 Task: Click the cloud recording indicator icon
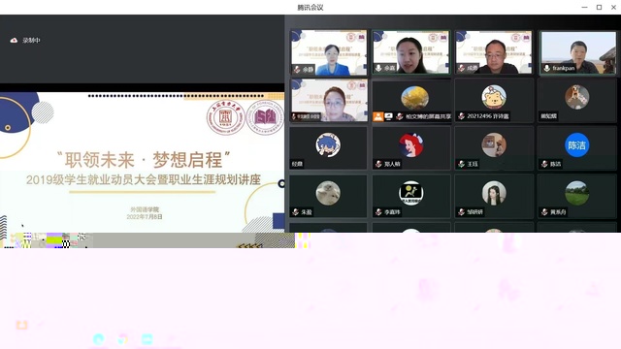(14, 40)
